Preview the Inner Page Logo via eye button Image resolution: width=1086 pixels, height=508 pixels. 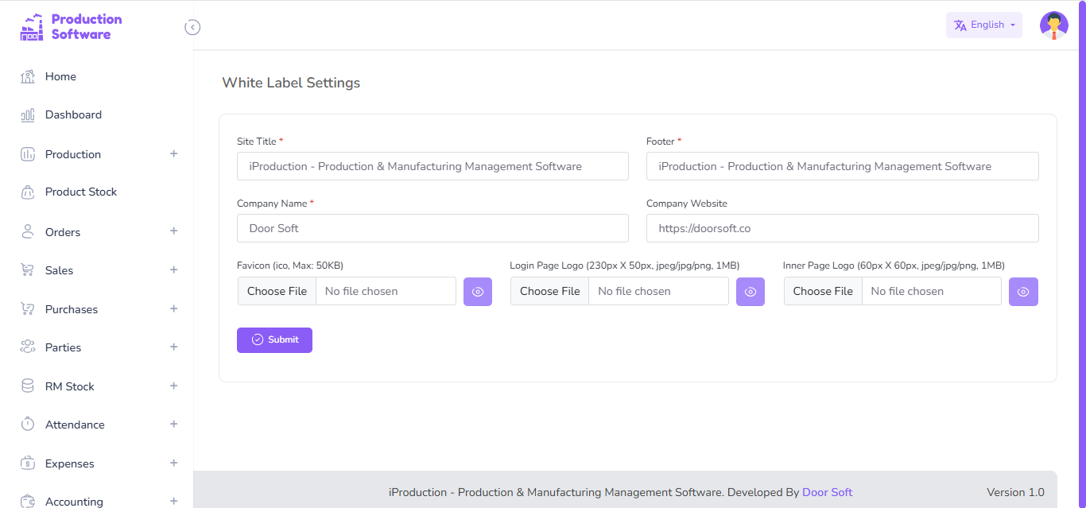1023,292
